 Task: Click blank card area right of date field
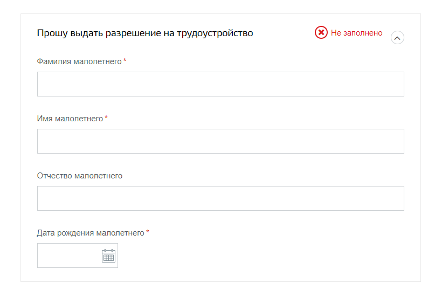261,255
